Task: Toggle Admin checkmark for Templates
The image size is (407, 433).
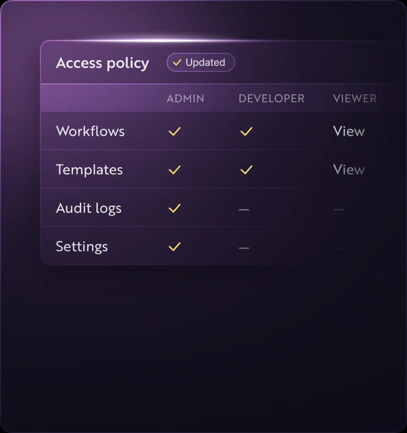Action: (175, 170)
